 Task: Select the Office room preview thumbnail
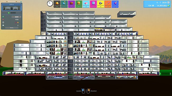pos(12,8)
